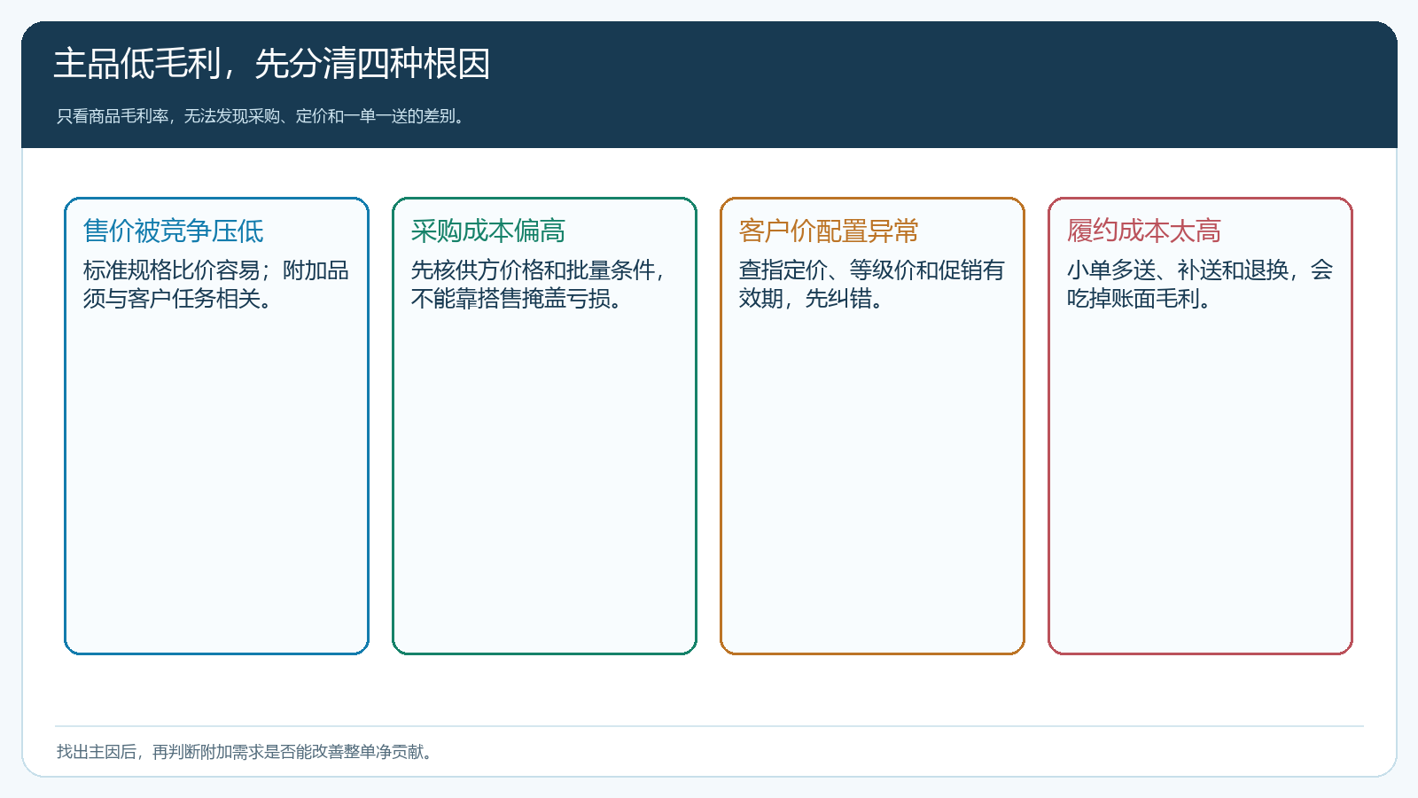Click the red card heading 履约成本太高

1144,231
